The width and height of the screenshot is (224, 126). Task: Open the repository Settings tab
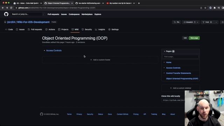(x=113, y=29)
